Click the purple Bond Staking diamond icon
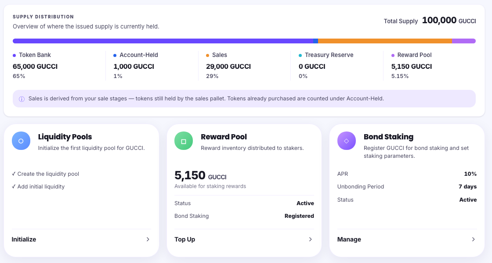This screenshot has width=492, height=263. pos(347,141)
